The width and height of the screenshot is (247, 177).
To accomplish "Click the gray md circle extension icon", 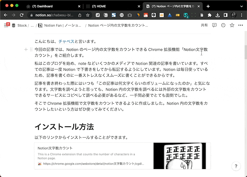I will 122,15.
